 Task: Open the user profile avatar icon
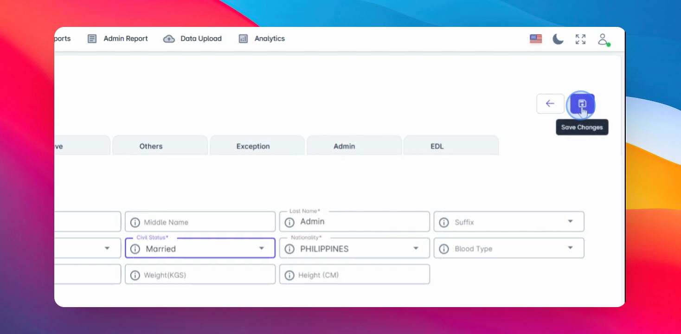(603, 39)
